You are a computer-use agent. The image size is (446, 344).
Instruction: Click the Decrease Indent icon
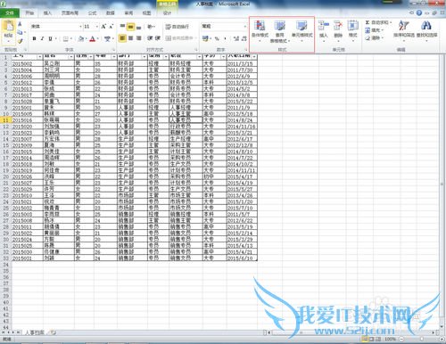click(150, 38)
